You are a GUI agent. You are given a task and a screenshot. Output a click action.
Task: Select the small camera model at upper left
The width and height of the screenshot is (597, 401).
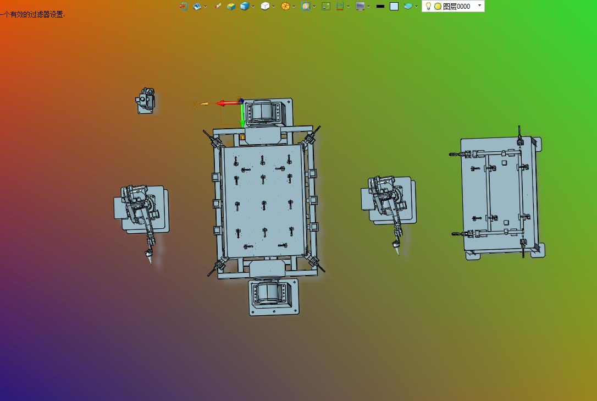(x=146, y=101)
